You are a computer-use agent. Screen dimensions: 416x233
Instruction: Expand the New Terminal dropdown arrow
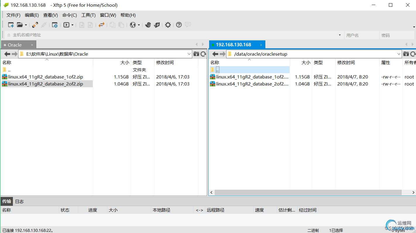73,25
